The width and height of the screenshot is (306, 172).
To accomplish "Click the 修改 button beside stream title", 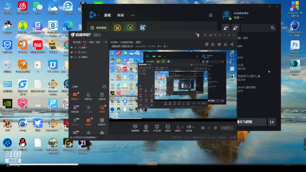I will [x=138, y=42].
